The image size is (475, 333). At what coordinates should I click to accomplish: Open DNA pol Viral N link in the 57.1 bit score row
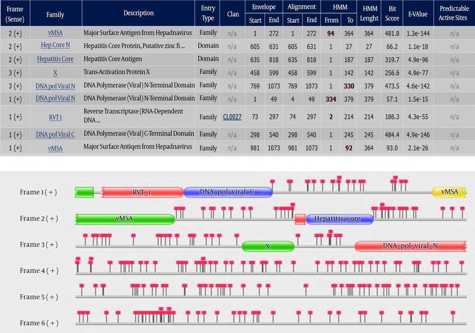click(55, 98)
